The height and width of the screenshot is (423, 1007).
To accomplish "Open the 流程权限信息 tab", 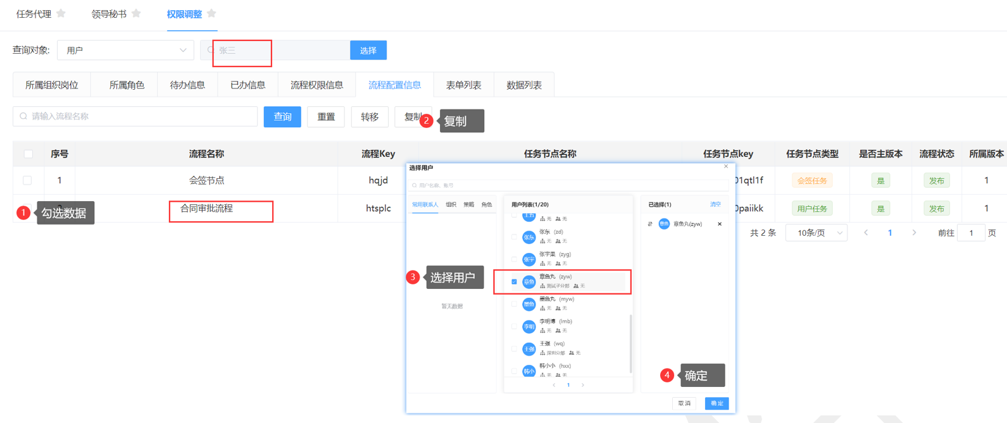I will (x=316, y=85).
